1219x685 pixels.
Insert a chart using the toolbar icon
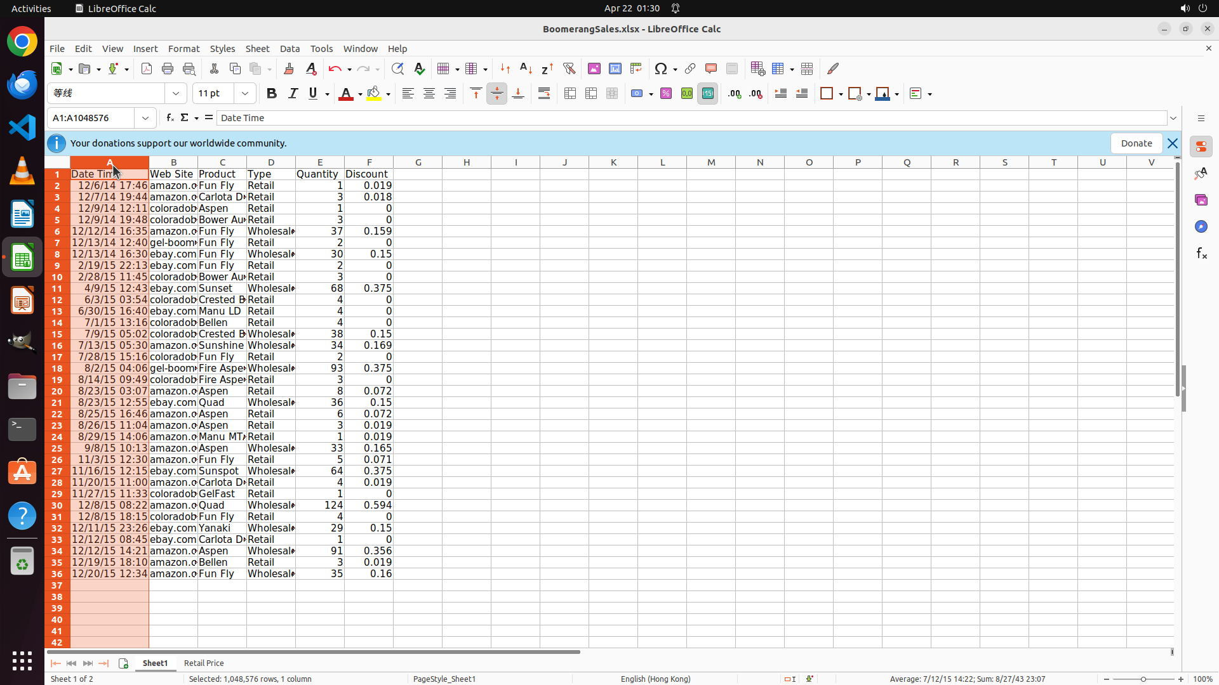[x=615, y=68]
